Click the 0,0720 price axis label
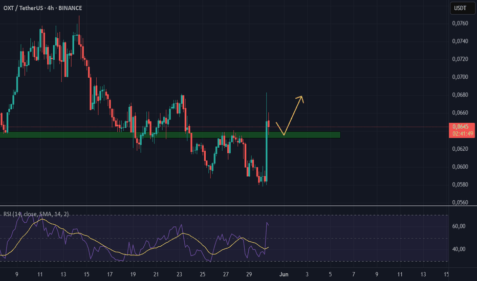The height and width of the screenshot is (281, 477). 460,59
